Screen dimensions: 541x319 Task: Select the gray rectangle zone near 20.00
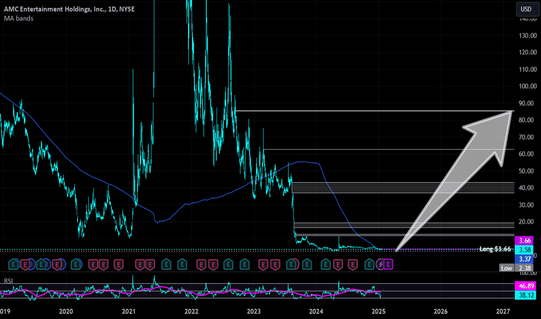point(404,225)
